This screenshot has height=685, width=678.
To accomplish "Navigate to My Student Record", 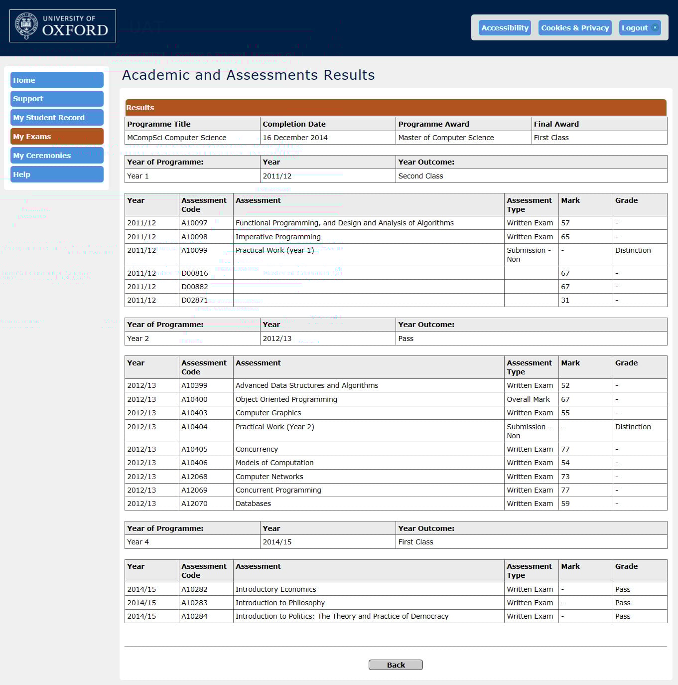I will (57, 118).
